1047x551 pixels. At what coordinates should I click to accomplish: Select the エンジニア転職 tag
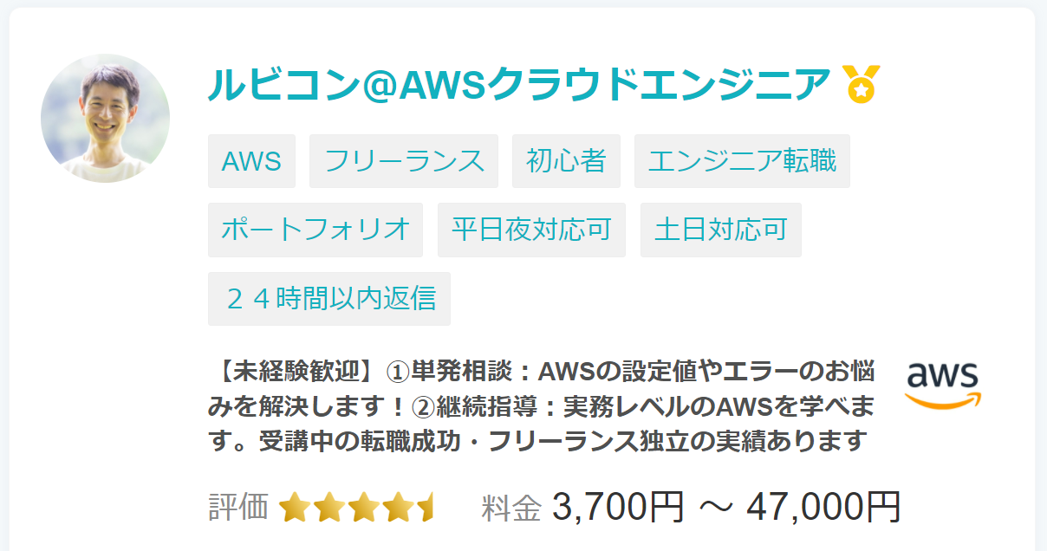point(742,161)
